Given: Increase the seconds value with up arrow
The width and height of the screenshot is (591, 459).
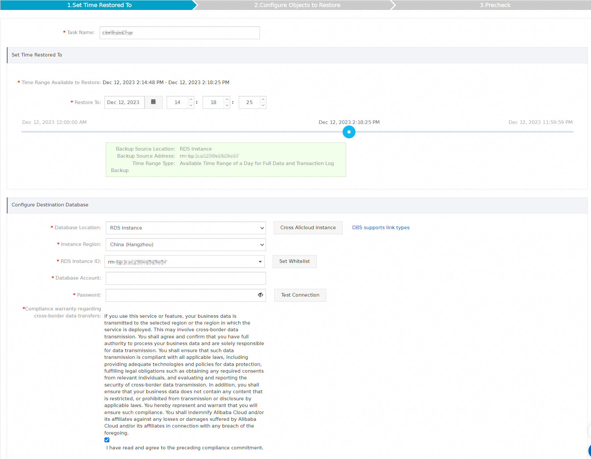Looking at the screenshot, I should [263, 99].
